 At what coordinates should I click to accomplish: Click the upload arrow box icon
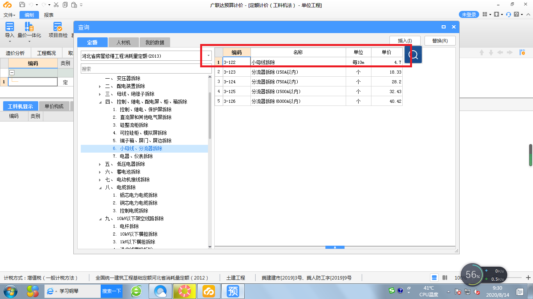tap(496, 14)
